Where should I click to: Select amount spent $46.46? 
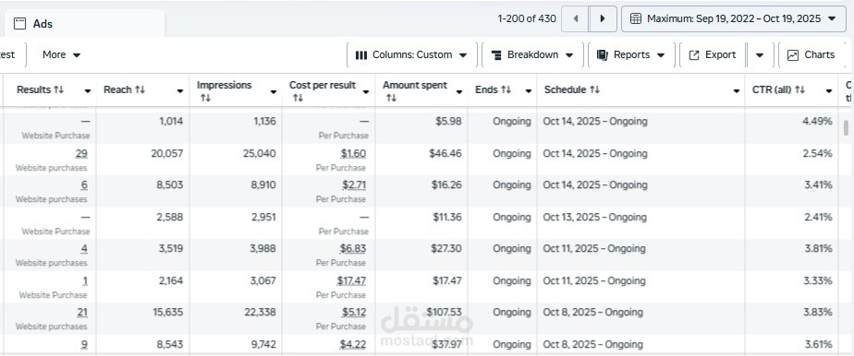[445, 154]
